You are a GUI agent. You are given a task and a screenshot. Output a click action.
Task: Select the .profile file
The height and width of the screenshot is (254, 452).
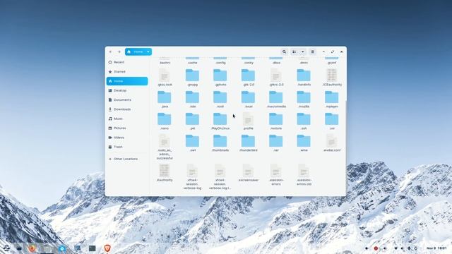pyautogui.click(x=248, y=119)
